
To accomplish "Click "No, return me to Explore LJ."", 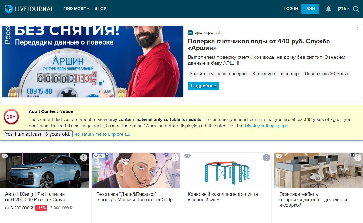I will 102,134.
